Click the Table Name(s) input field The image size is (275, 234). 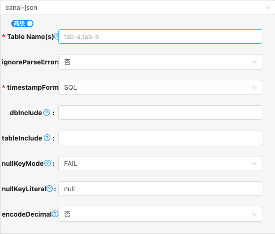pyautogui.click(x=160, y=36)
